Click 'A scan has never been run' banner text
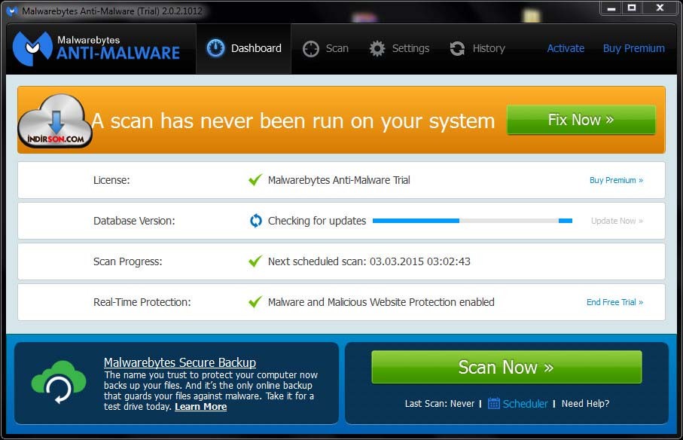 click(293, 121)
